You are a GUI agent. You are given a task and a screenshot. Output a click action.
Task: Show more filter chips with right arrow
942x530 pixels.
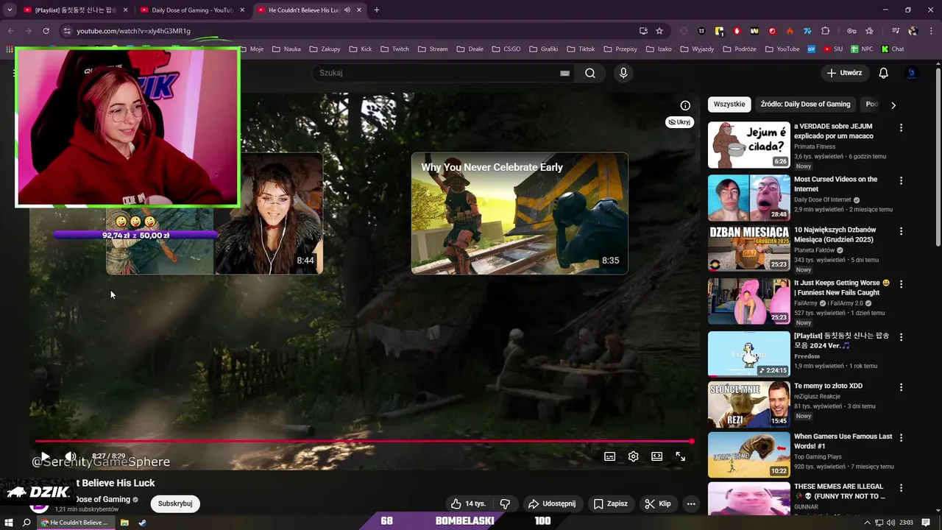click(x=893, y=105)
